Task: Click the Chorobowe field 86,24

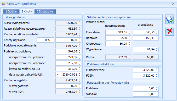Action: pyautogui.click(x=118, y=44)
